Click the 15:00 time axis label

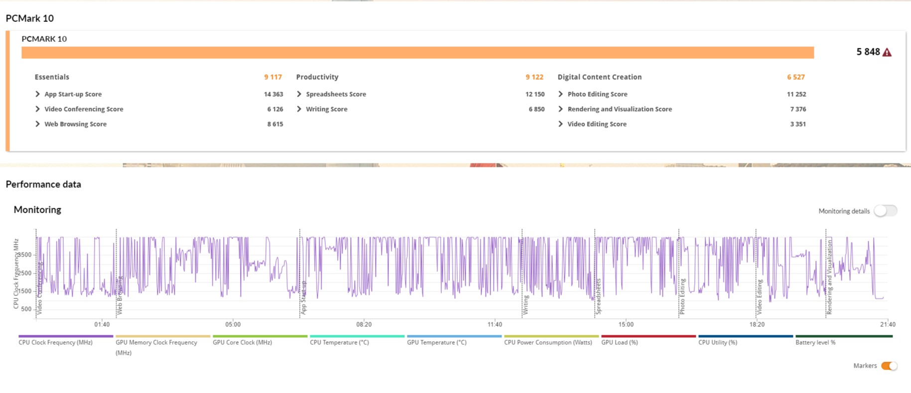pos(626,324)
